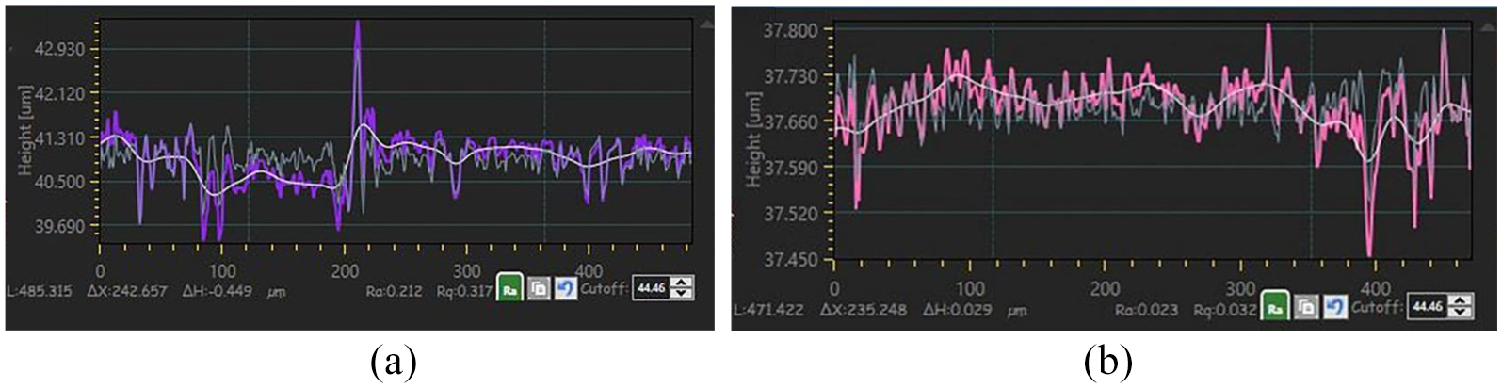
Task: Decrease the Cutoff value in panel (a)
Action: (682, 293)
